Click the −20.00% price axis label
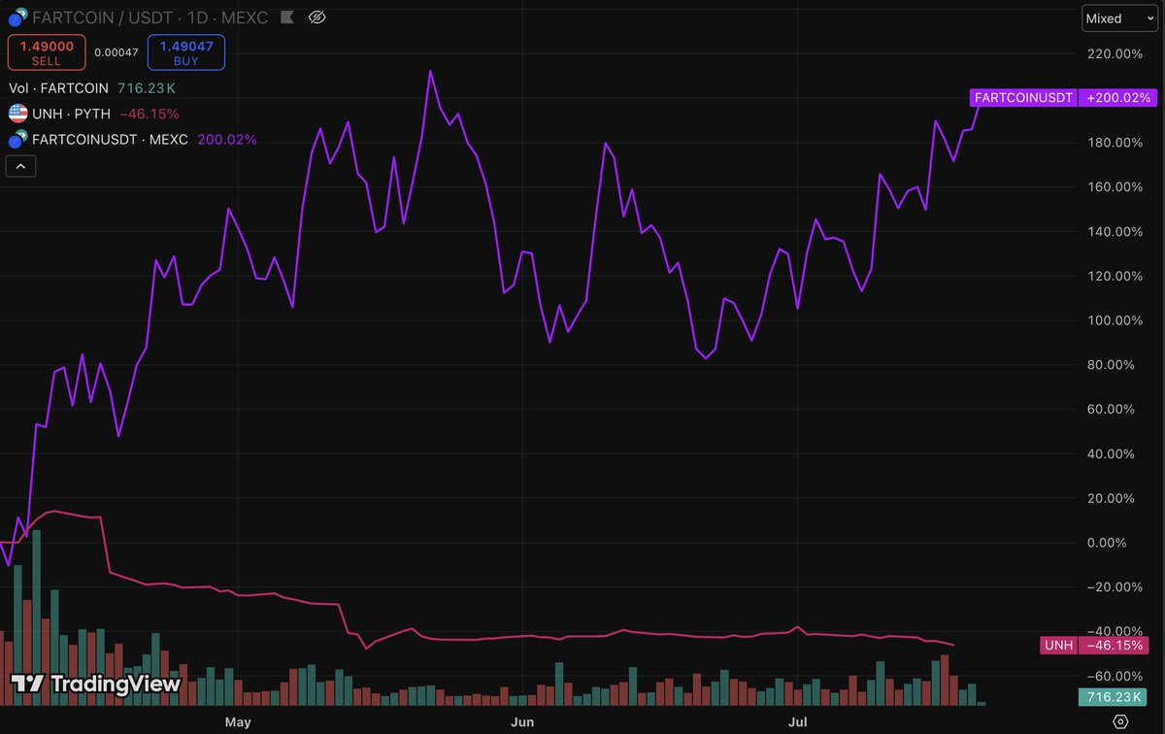This screenshot has height=734, width=1165. (1113, 586)
